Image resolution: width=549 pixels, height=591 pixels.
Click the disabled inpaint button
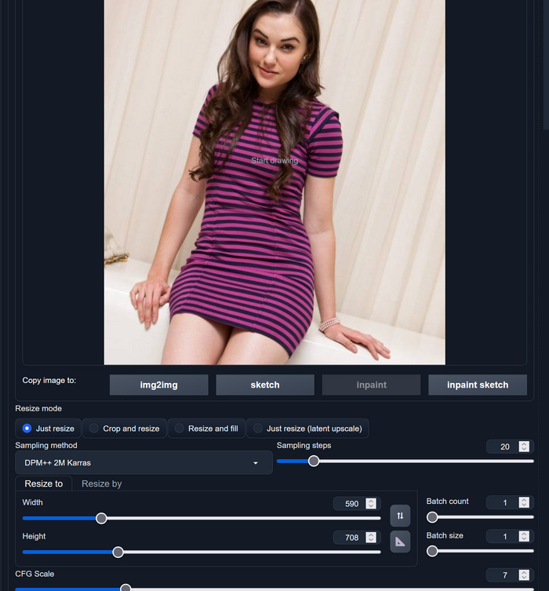[371, 385]
